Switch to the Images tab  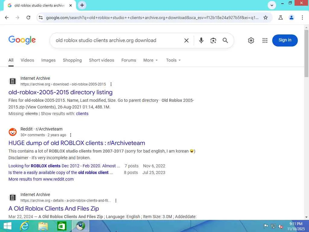coord(48,60)
